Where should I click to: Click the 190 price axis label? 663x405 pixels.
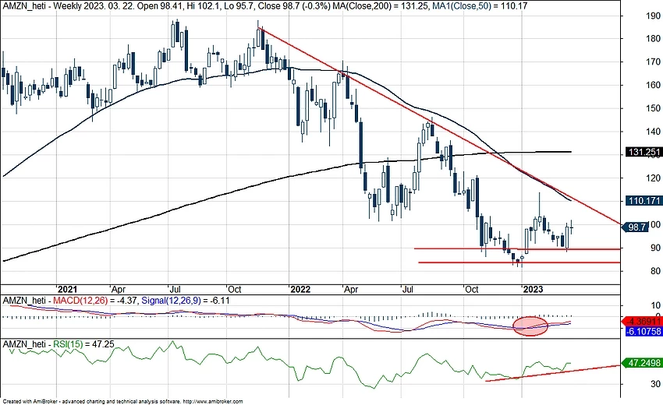tap(654, 16)
